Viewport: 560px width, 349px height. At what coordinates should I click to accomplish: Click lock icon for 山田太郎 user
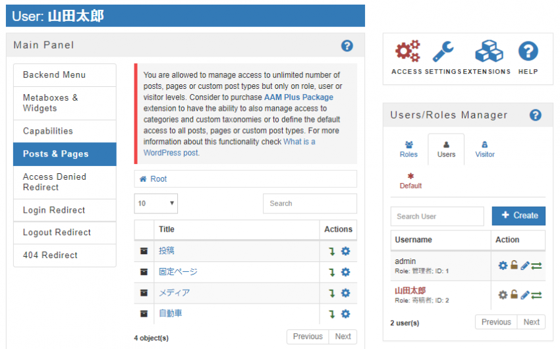point(514,294)
